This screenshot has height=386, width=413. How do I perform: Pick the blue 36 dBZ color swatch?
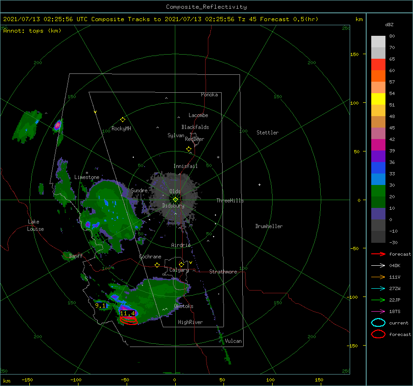coord(378,168)
